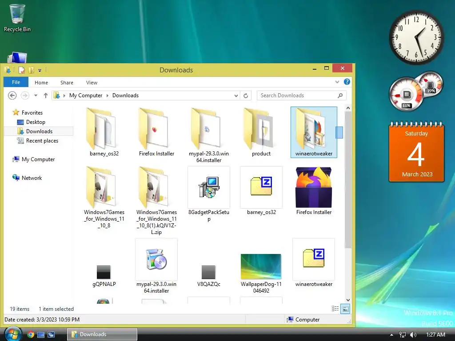The image size is (455, 341).
Task: Select the barney_os32 zip archive
Action: coord(261,191)
